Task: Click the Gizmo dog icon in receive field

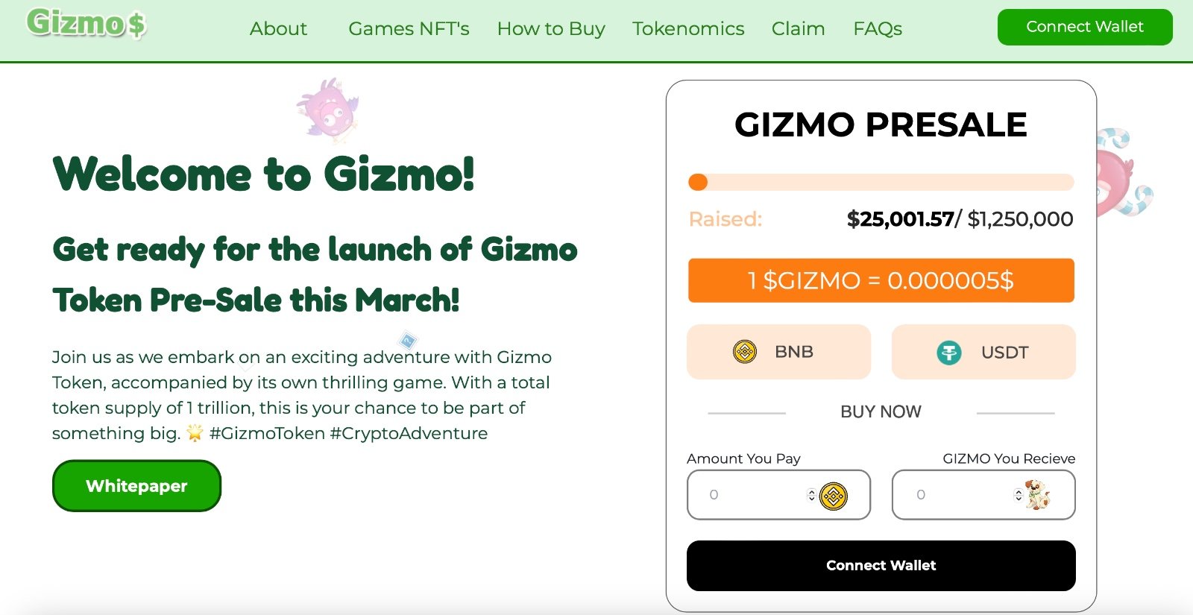Action: (1037, 495)
